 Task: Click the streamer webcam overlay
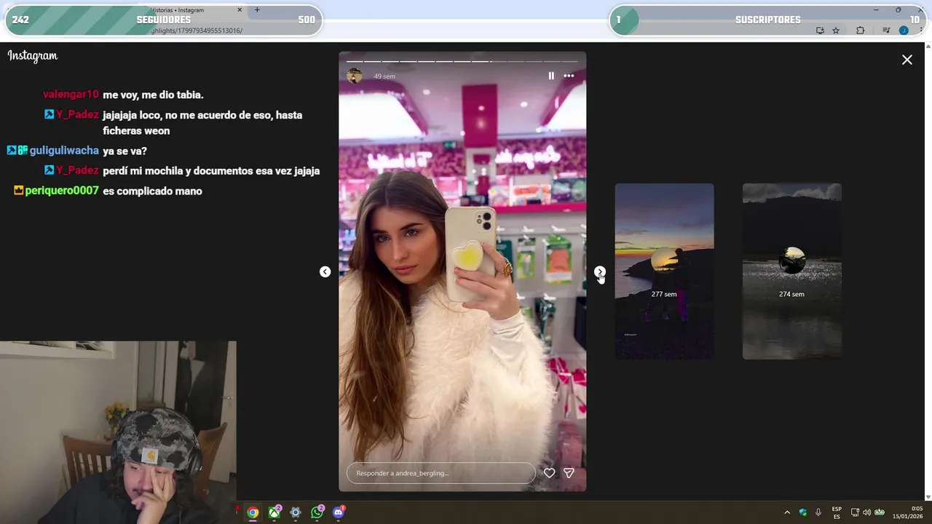click(x=118, y=432)
